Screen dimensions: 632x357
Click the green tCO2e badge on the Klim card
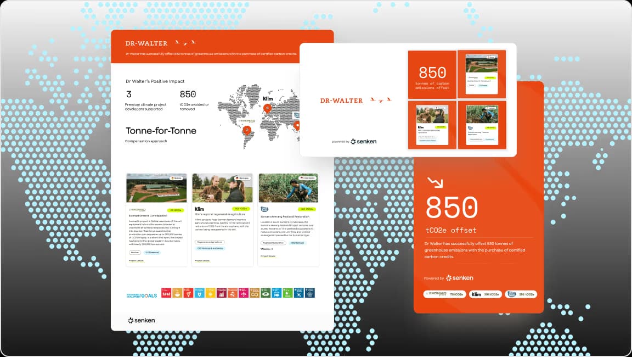tap(241, 209)
